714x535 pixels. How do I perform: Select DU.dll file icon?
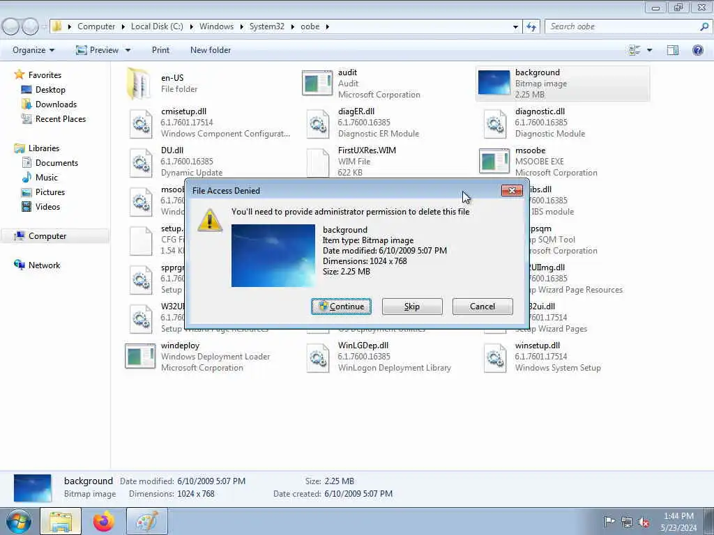click(x=141, y=163)
